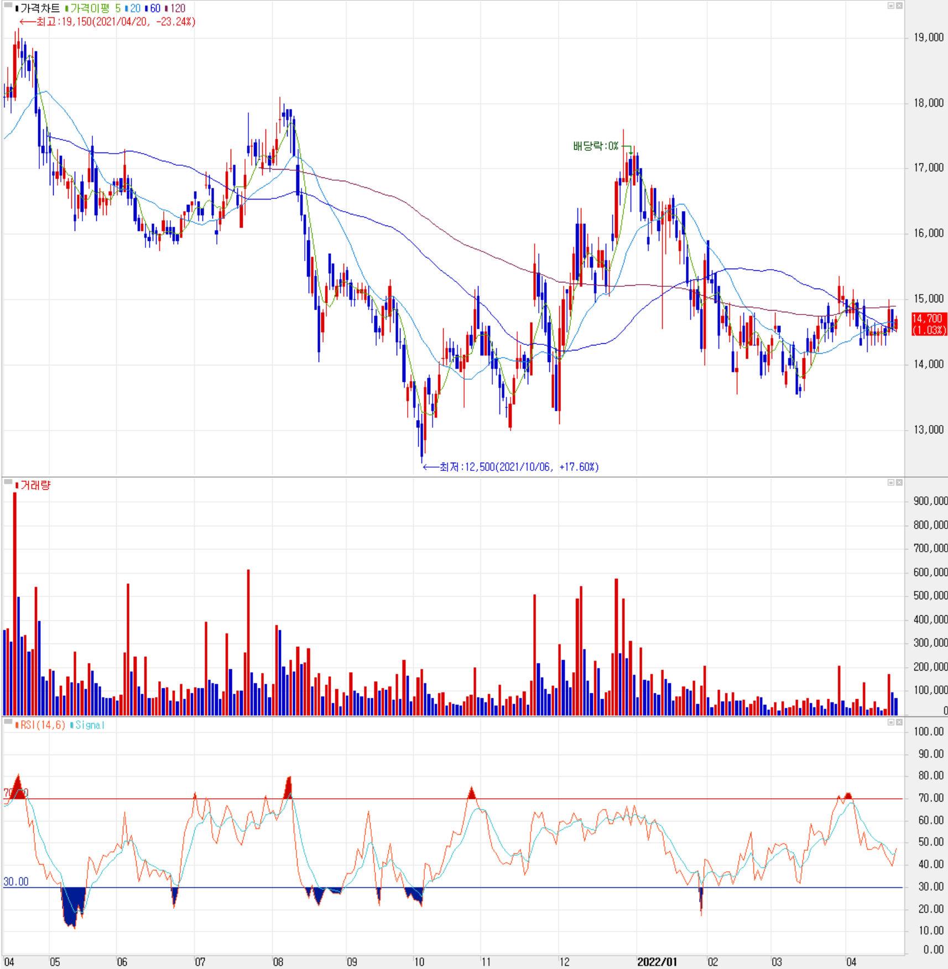948x969 pixels.
Task: Click the 배당락:0% dividend marker label
Action: [596, 146]
